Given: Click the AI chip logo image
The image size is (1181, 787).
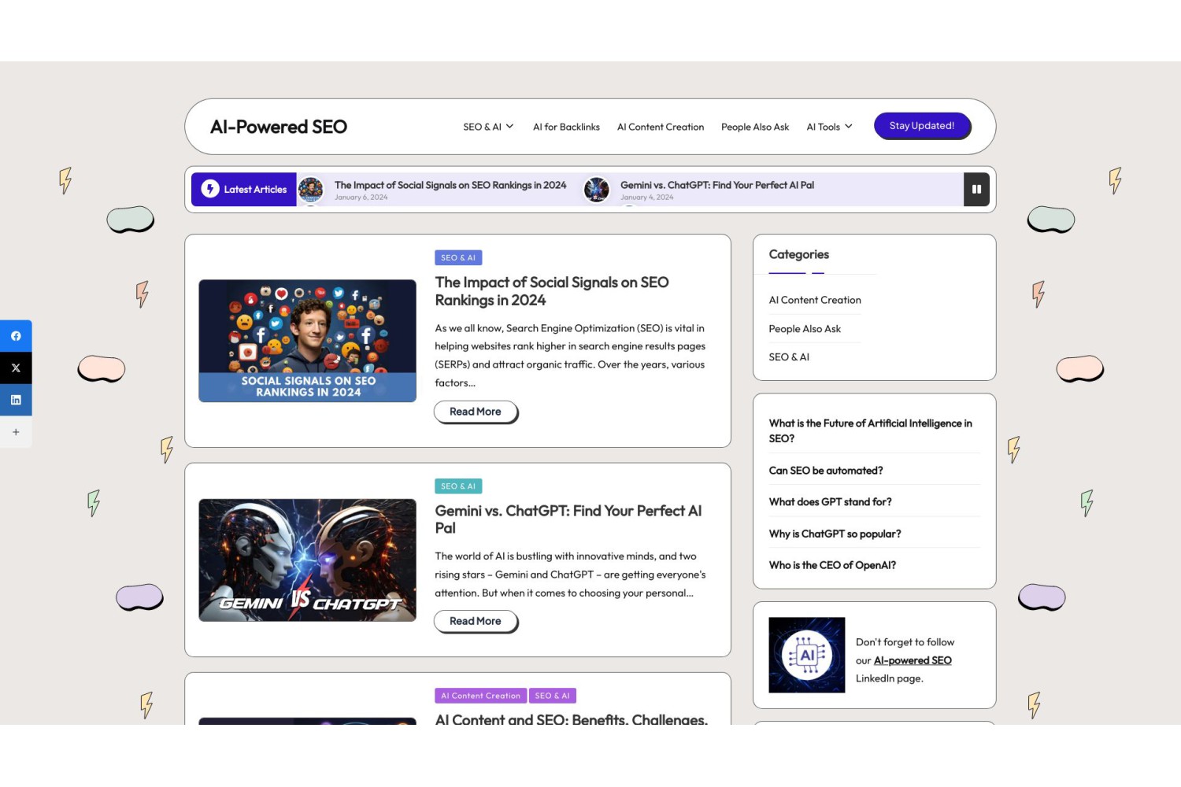Looking at the screenshot, I should pyautogui.click(x=807, y=655).
